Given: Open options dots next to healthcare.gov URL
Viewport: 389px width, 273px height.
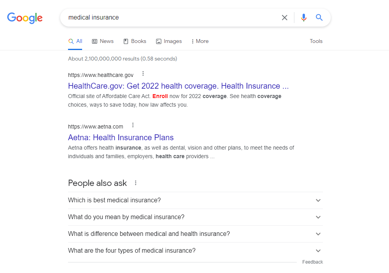Looking at the screenshot, I should (x=143, y=73).
